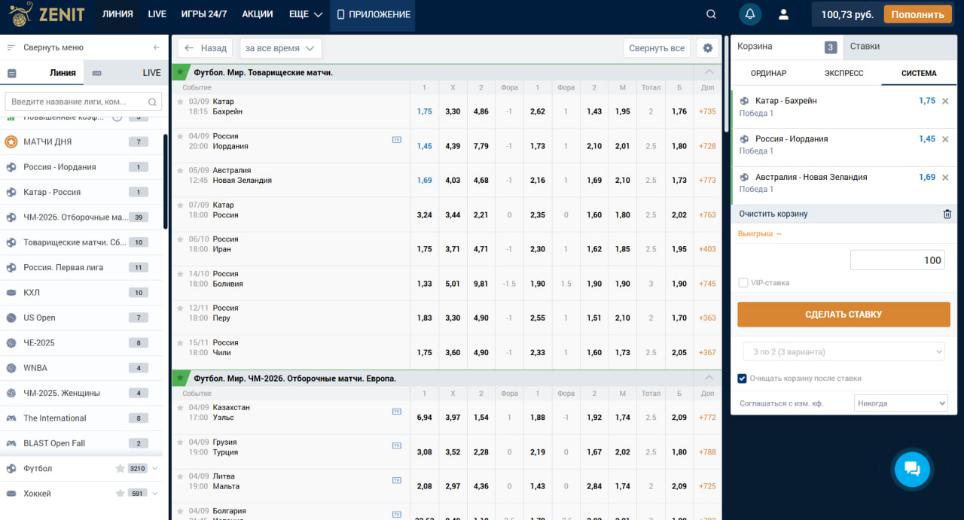Click the sidebar vertical scrollbar
The image size is (964, 520).
(x=166, y=181)
